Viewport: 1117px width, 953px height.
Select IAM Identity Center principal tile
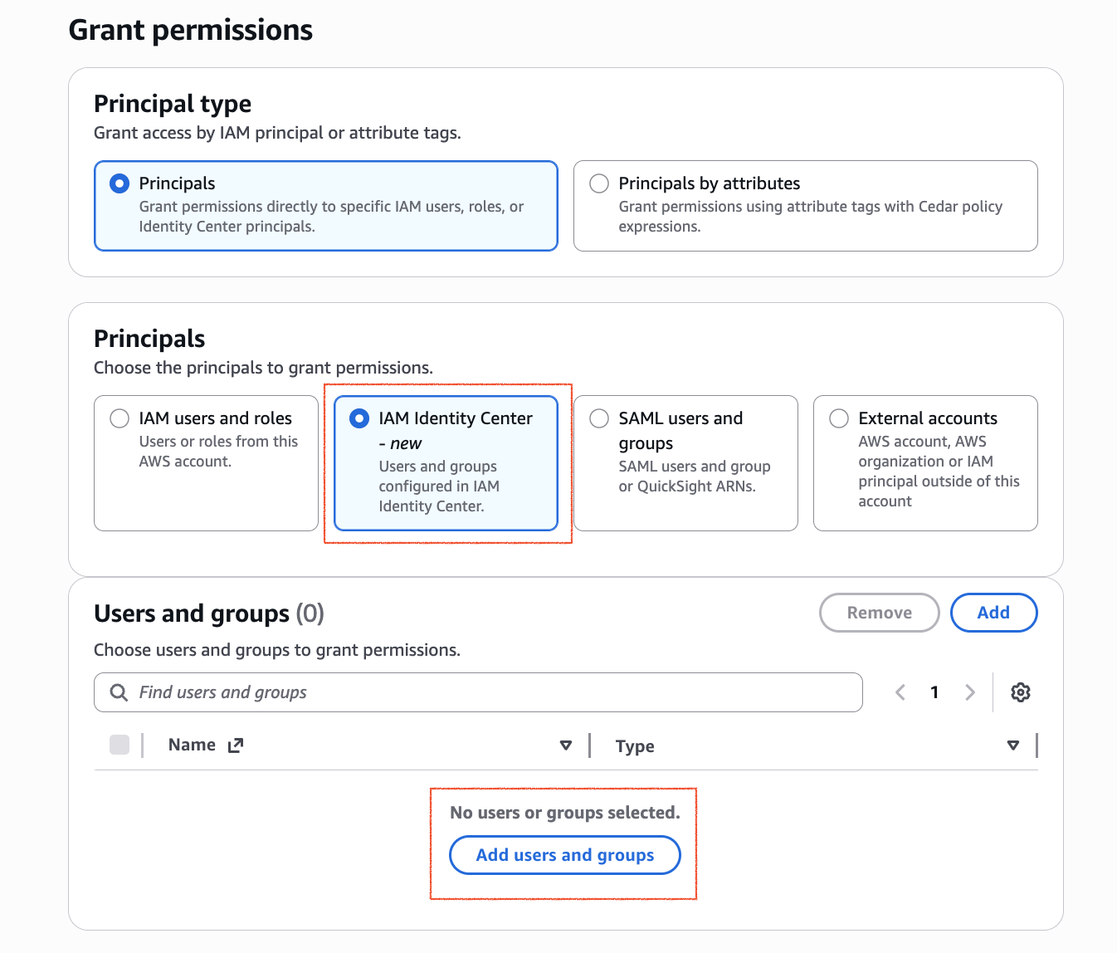click(x=446, y=463)
